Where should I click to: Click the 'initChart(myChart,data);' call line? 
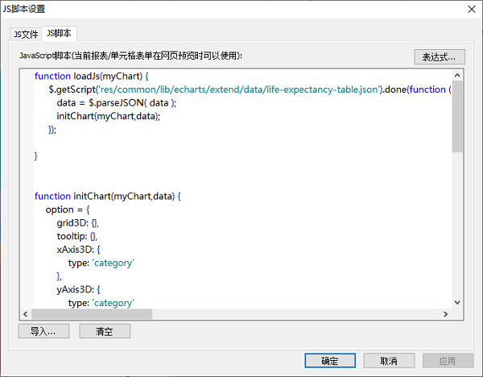108,116
